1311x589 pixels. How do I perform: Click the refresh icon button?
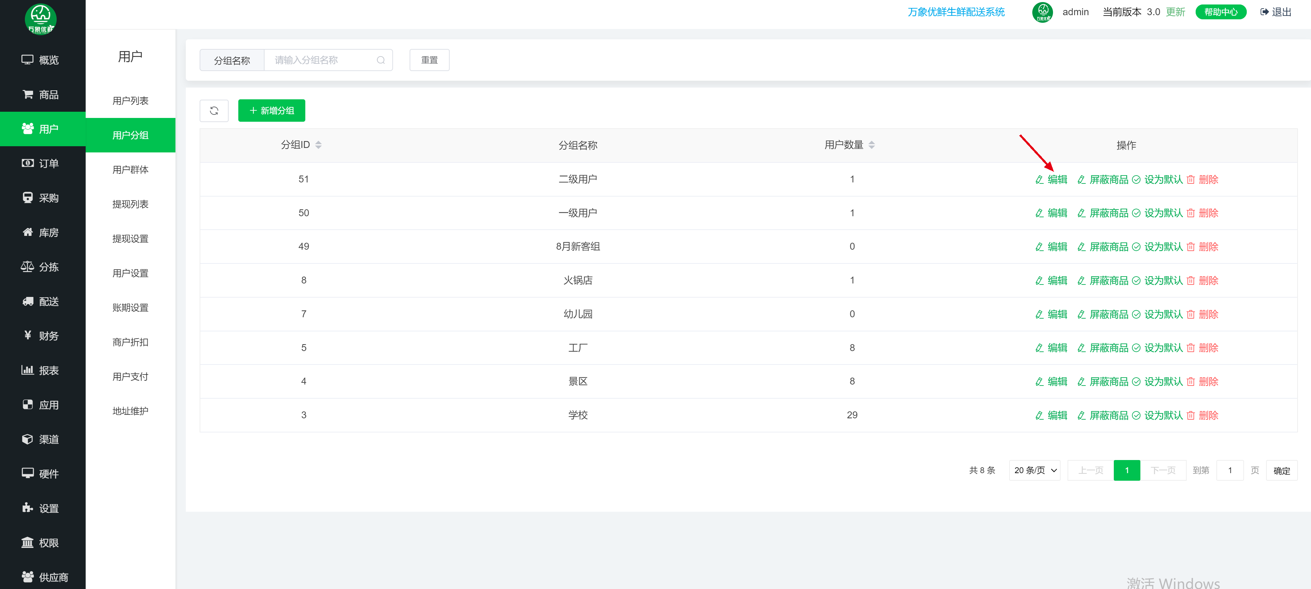(214, 110)
